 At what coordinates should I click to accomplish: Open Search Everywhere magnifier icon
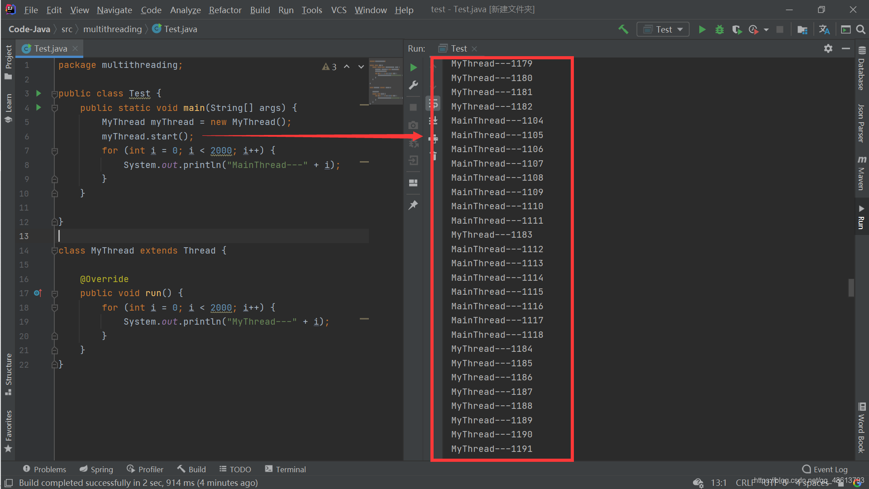point(861,29)
